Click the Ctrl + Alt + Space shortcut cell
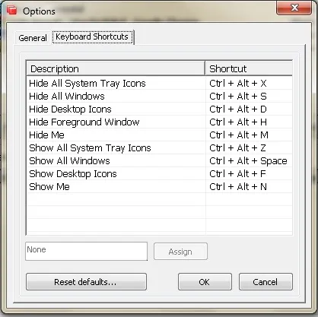This screenshot has height=317, width=318. pyautogui.click(x=249, y=160)
